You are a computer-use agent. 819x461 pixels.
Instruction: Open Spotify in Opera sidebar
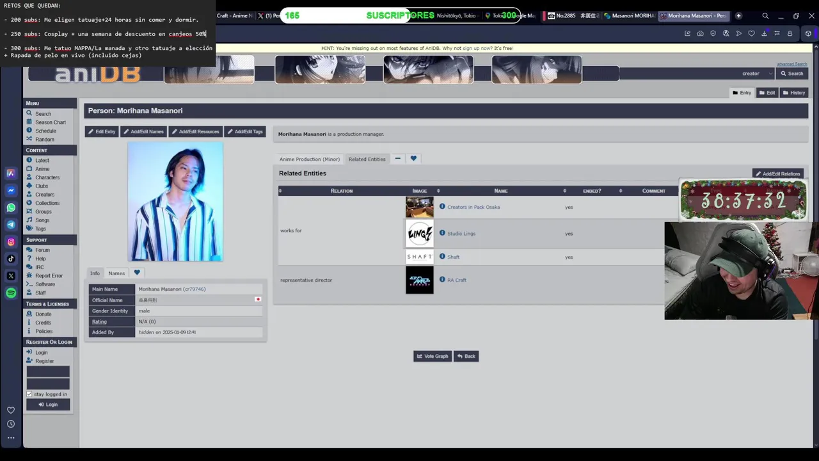[11, 293]
